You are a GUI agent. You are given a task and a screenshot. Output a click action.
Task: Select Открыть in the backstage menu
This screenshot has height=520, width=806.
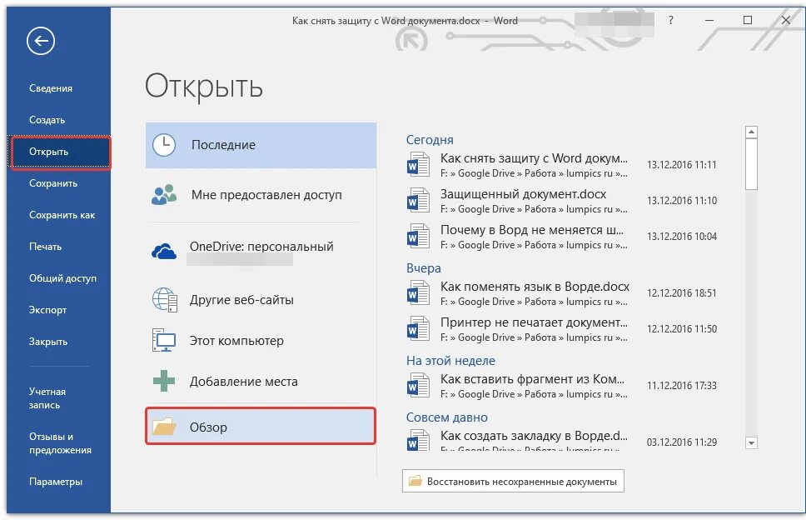tap(60, 152)
